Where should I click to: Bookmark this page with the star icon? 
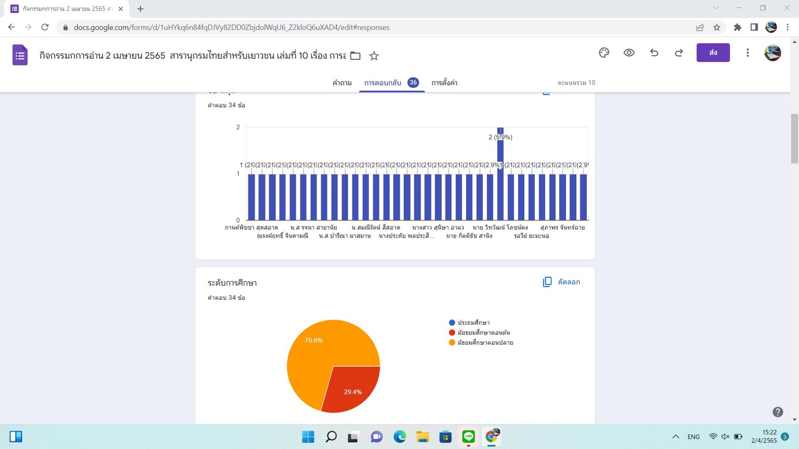click(x=717, y=28)
